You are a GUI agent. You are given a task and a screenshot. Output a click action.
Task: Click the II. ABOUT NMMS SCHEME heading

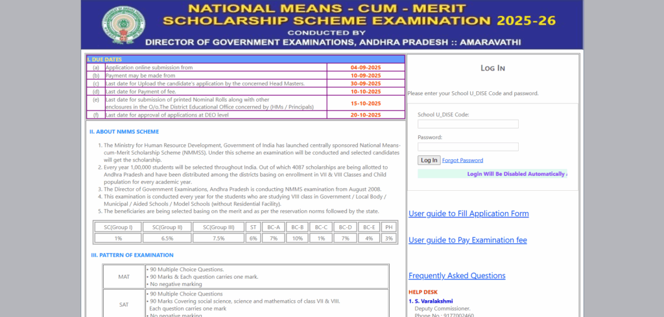(x=124, y=132)
